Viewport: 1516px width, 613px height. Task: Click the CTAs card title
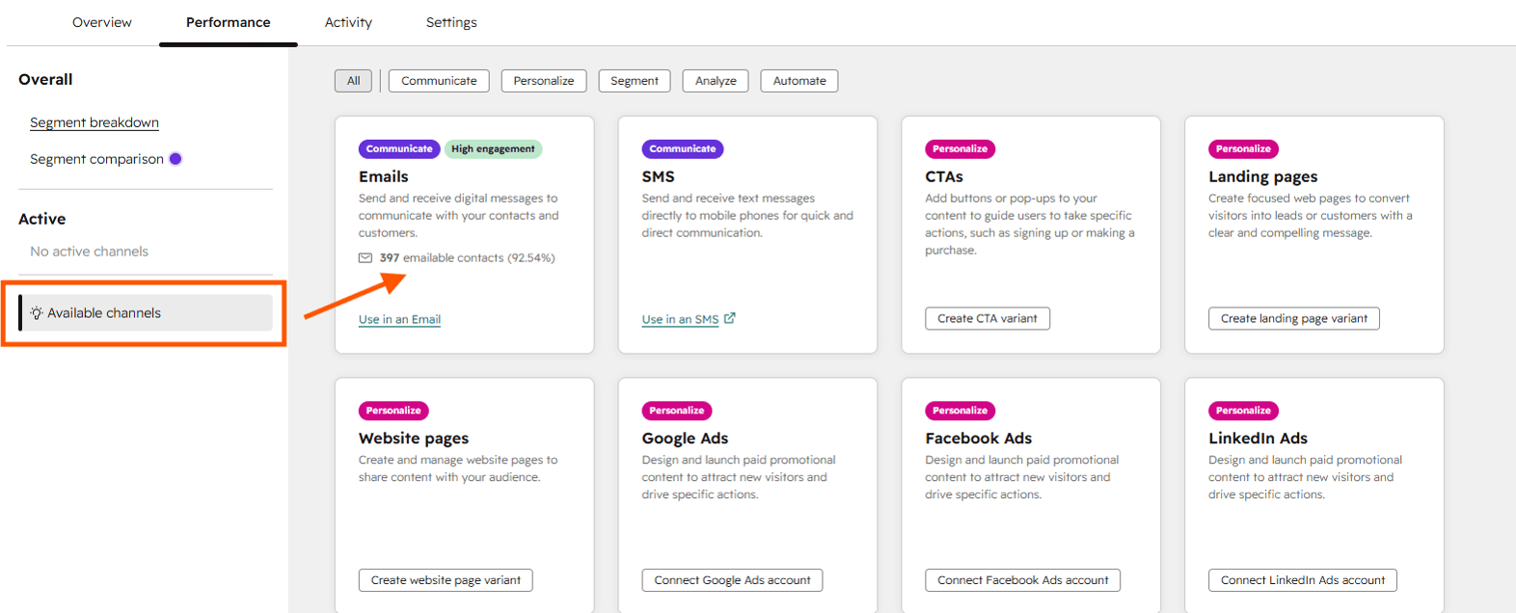944,176
